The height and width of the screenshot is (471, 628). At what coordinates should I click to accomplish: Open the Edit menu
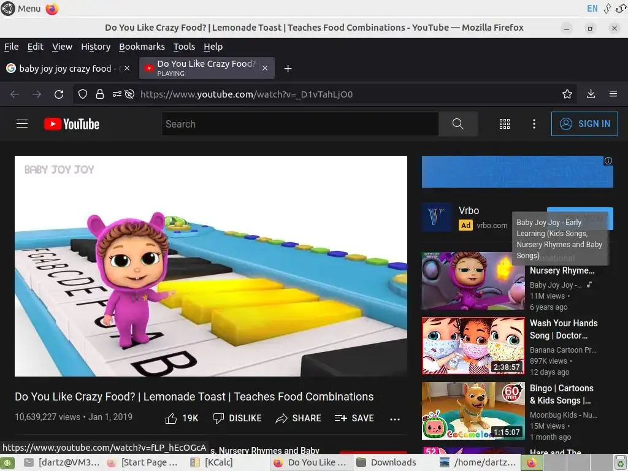coord(35,47)
